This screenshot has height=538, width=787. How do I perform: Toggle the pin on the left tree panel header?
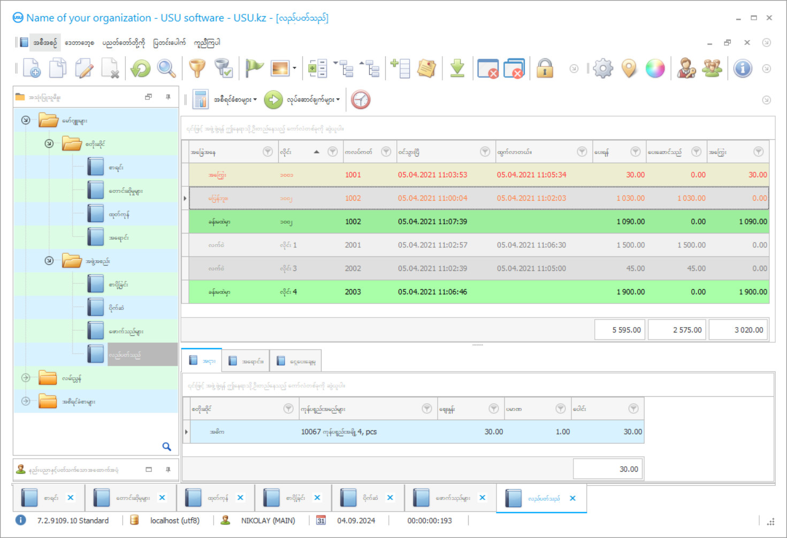click(168, 97)
